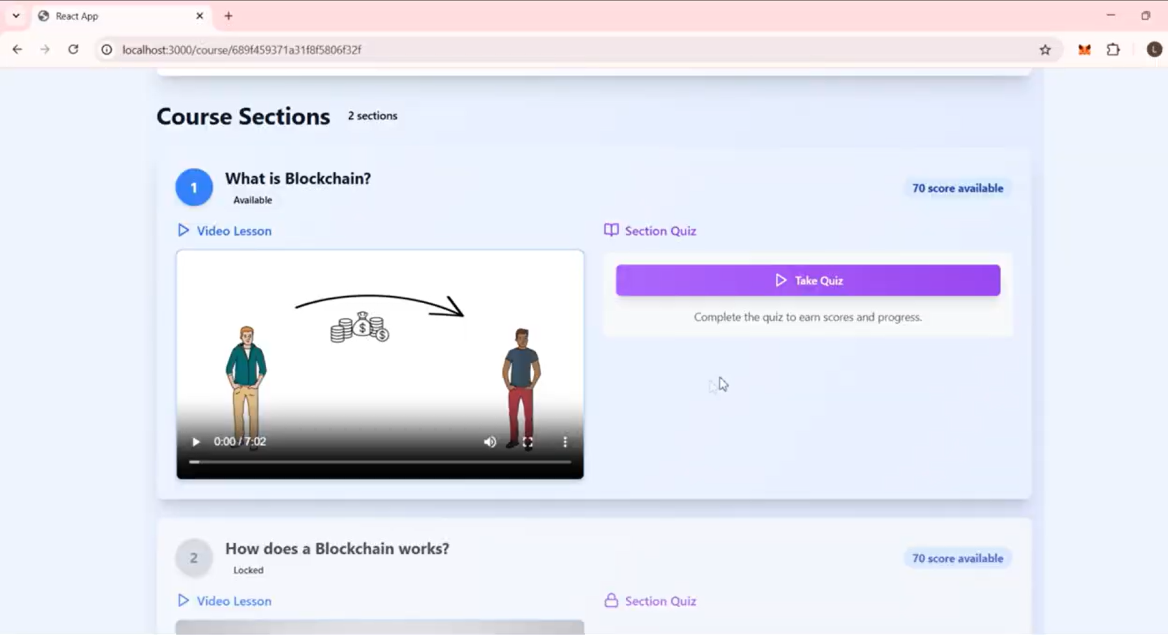The width and height of the screenshot is (1168, 635).
Task: Reload the current page
Action: click(73, 49)
